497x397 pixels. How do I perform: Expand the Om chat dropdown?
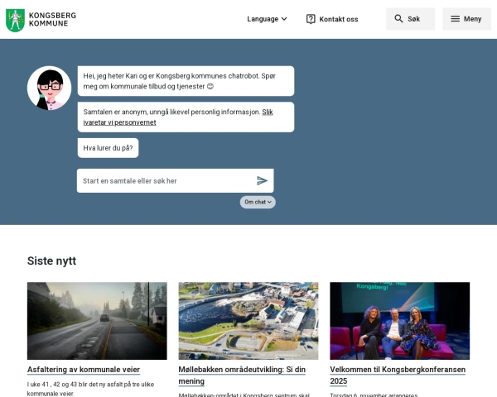[x=258, y=202]
